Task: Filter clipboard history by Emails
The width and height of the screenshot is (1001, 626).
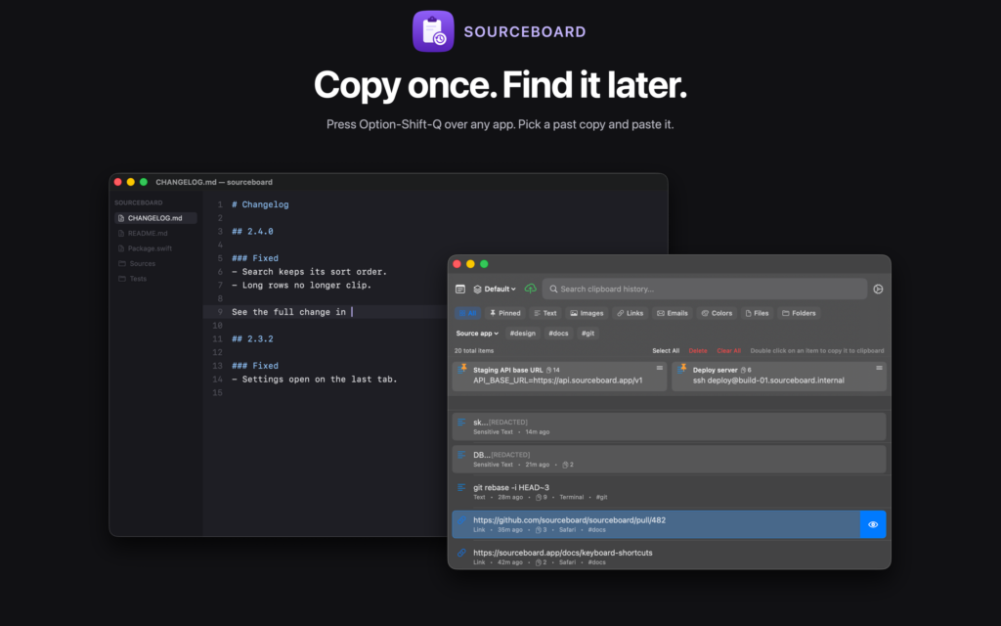Action: tap(673, 313)
